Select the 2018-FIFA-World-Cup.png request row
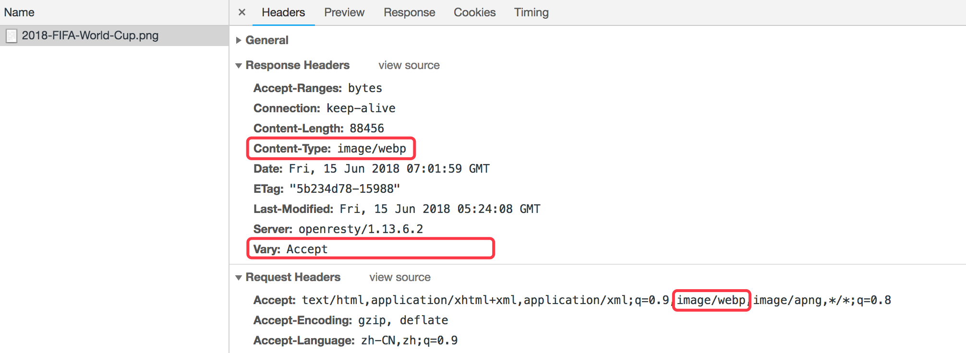 coord(114,35)
